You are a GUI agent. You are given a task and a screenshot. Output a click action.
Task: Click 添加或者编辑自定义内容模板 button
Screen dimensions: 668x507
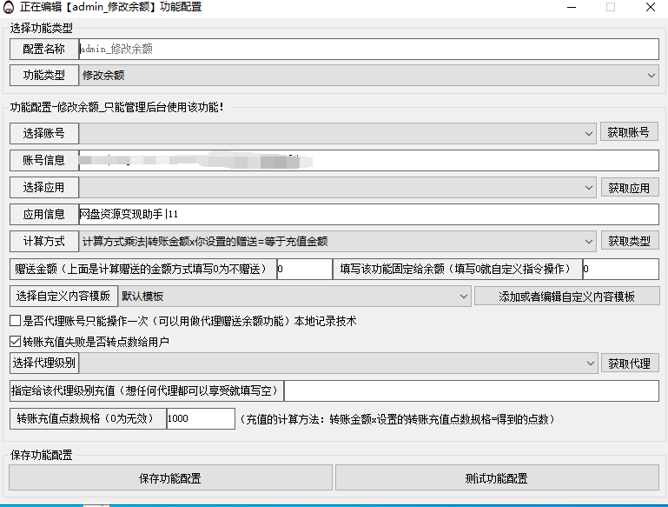pos(566,297)
